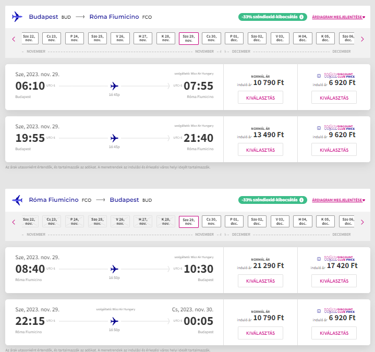Click the return arriving airplane icon
Screen dimensions: 375x352
click(17, 200)
